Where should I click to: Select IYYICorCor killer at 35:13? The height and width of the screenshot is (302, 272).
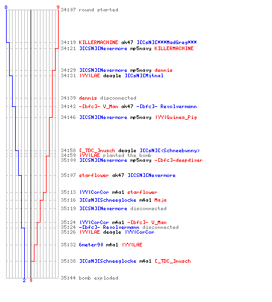pyautogui.click(x=94, y=192)
